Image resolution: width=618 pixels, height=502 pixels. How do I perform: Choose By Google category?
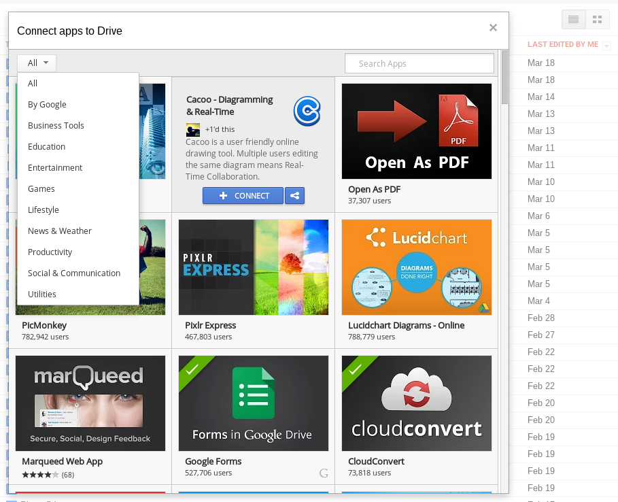[78, 105]
